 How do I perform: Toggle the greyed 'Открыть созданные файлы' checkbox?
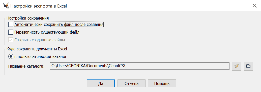click(11, 40)
